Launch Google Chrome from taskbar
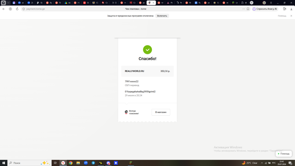295x166 pixels. pyautogui.click(x=71, y=163)
